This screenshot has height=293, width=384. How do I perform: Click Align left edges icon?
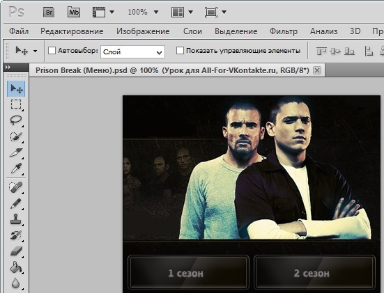tap(369, 52)
